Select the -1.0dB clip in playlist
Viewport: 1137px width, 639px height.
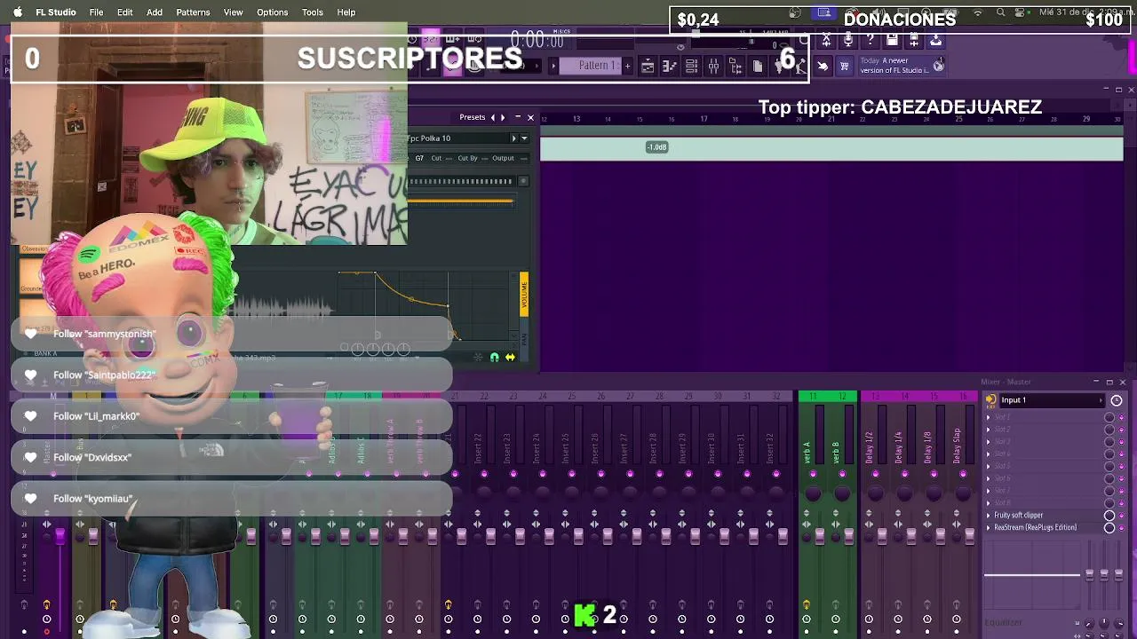[x=831, y=147]
